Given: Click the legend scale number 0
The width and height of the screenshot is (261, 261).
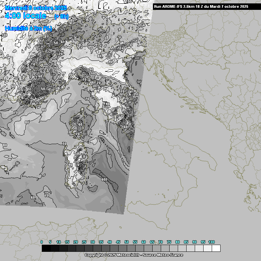Looking at the screenshot, I should pyautogui.click(x=42, y=242).
